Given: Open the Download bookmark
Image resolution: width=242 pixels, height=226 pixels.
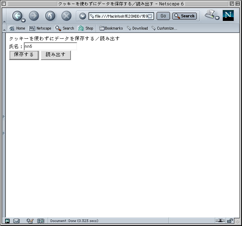Looking at the screenshot, I should (x=137, y=28).
